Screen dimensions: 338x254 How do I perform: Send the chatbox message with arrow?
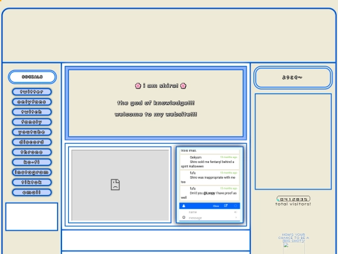coord(236,218)
